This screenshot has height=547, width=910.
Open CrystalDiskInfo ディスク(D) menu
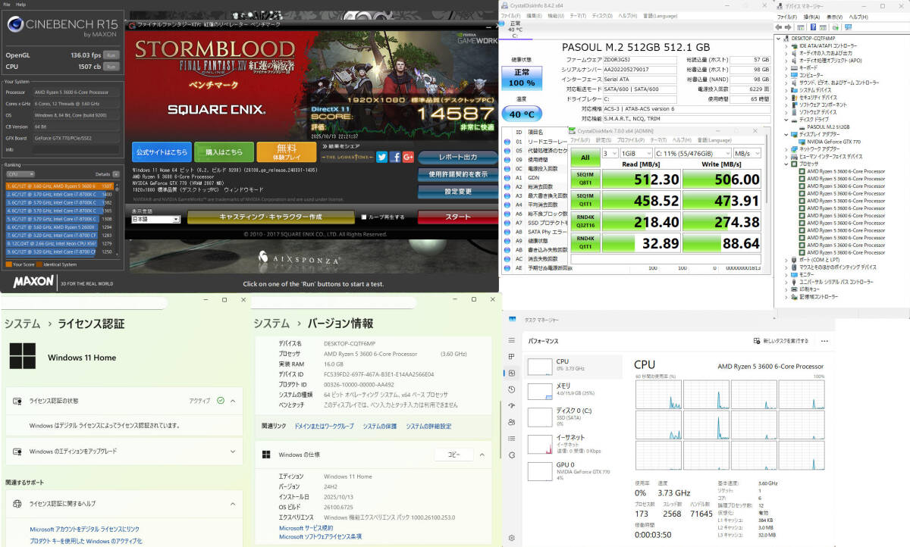tap(601, 15)
